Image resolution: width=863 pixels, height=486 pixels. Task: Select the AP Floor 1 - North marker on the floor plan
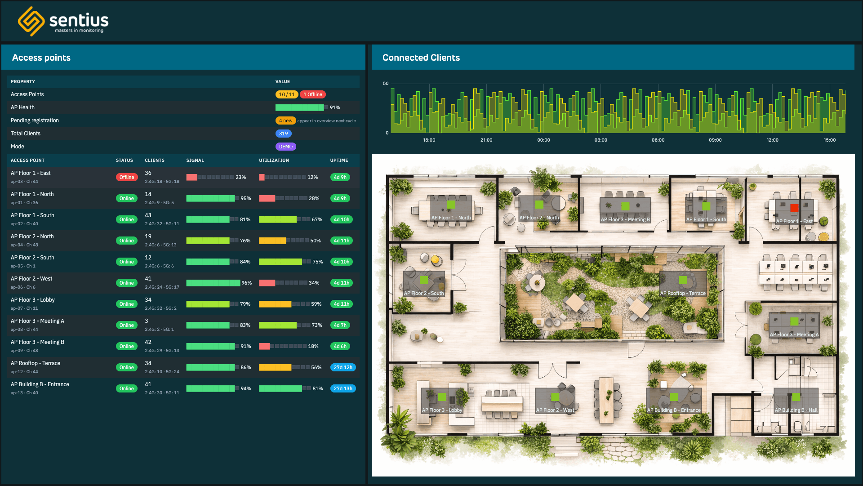(451, 204)
